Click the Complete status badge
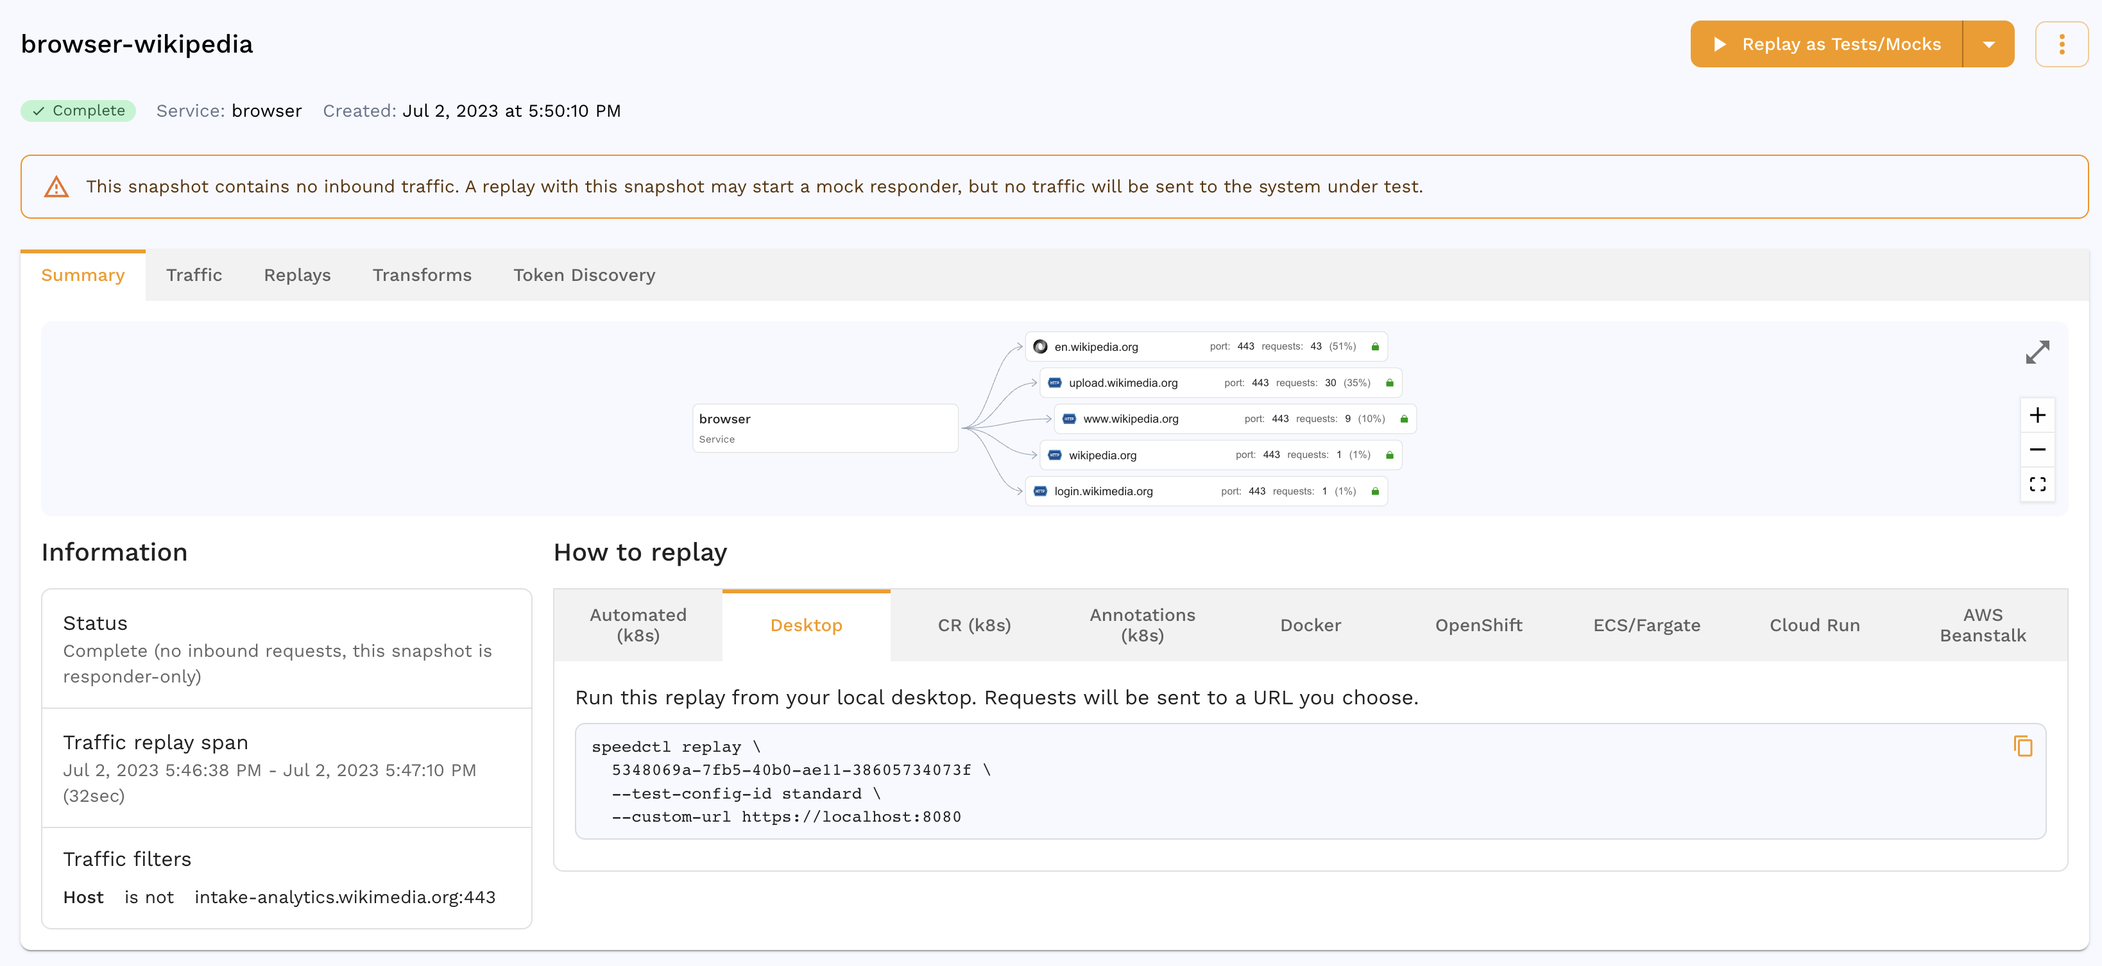Image resolution: width=2102 pixels, height=966 pixels. tap(78, 111)
